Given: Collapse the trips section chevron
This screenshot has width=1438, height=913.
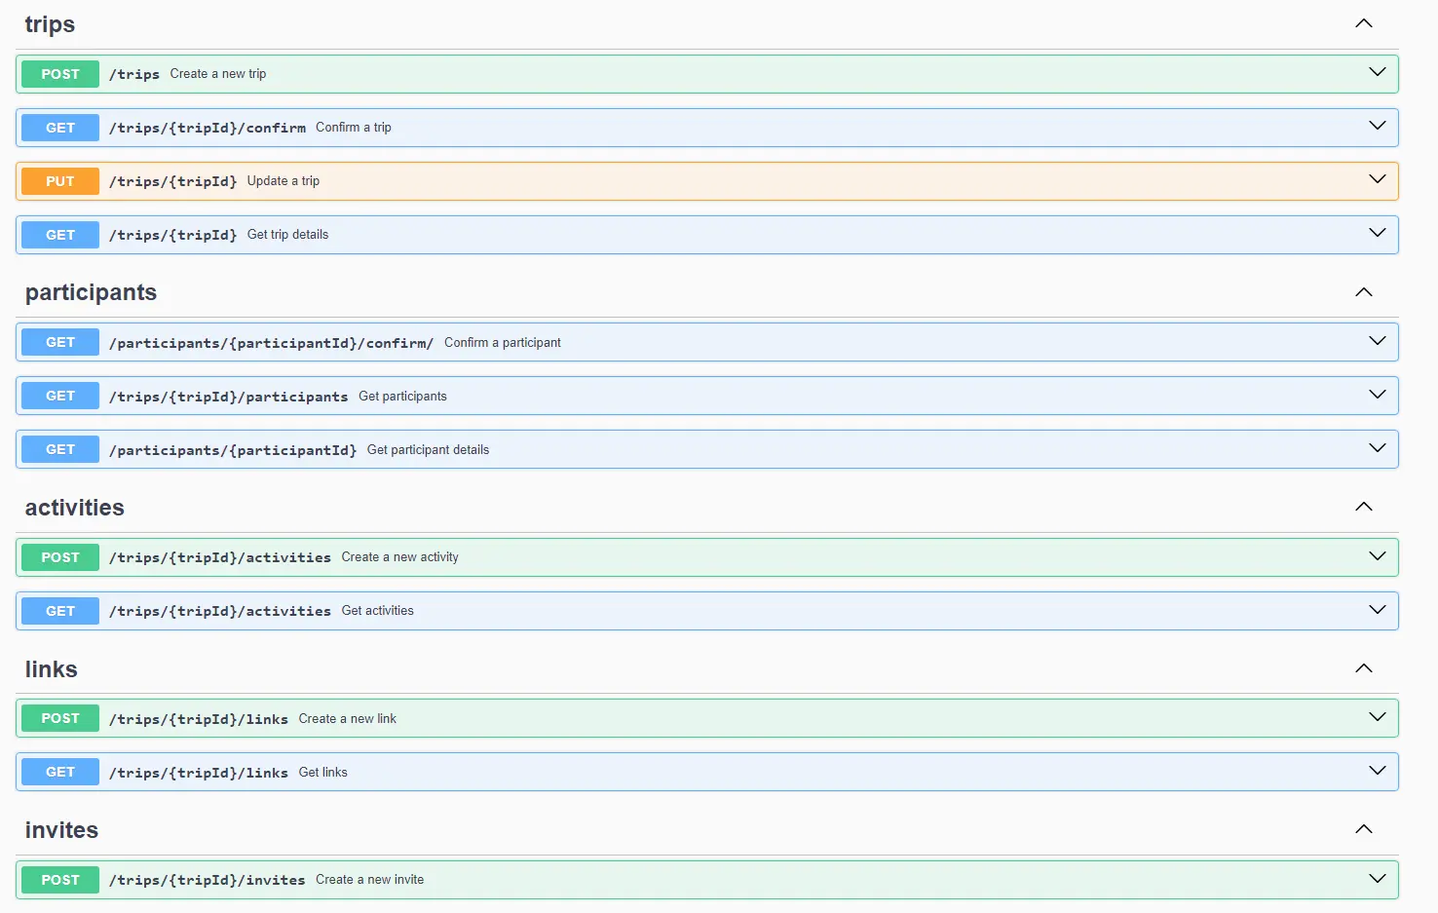Looking at the screenshot, I should [x=1364, y=23].
